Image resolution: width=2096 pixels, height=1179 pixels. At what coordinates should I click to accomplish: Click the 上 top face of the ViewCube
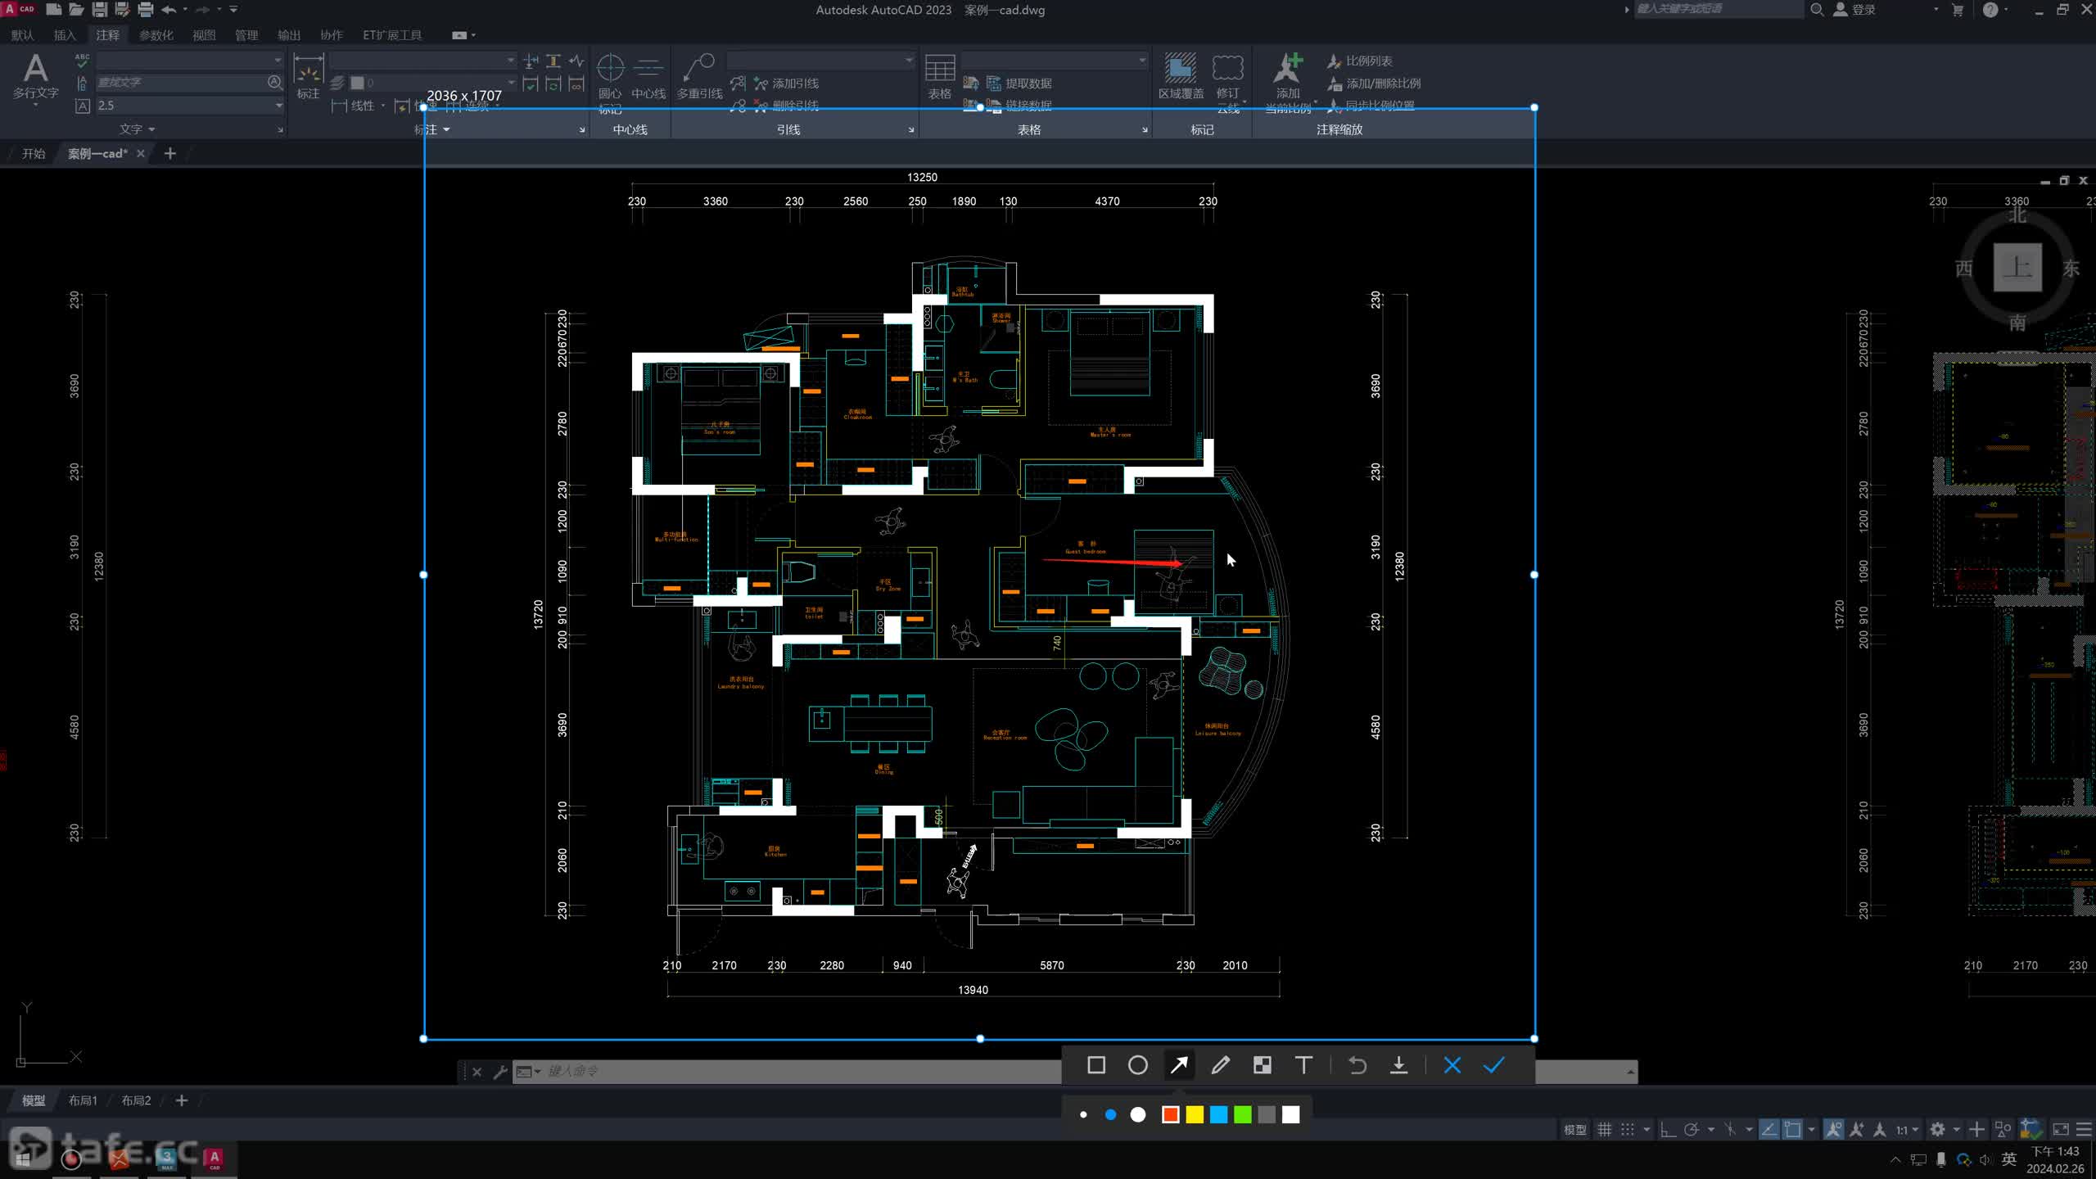tap(2017, 267)
